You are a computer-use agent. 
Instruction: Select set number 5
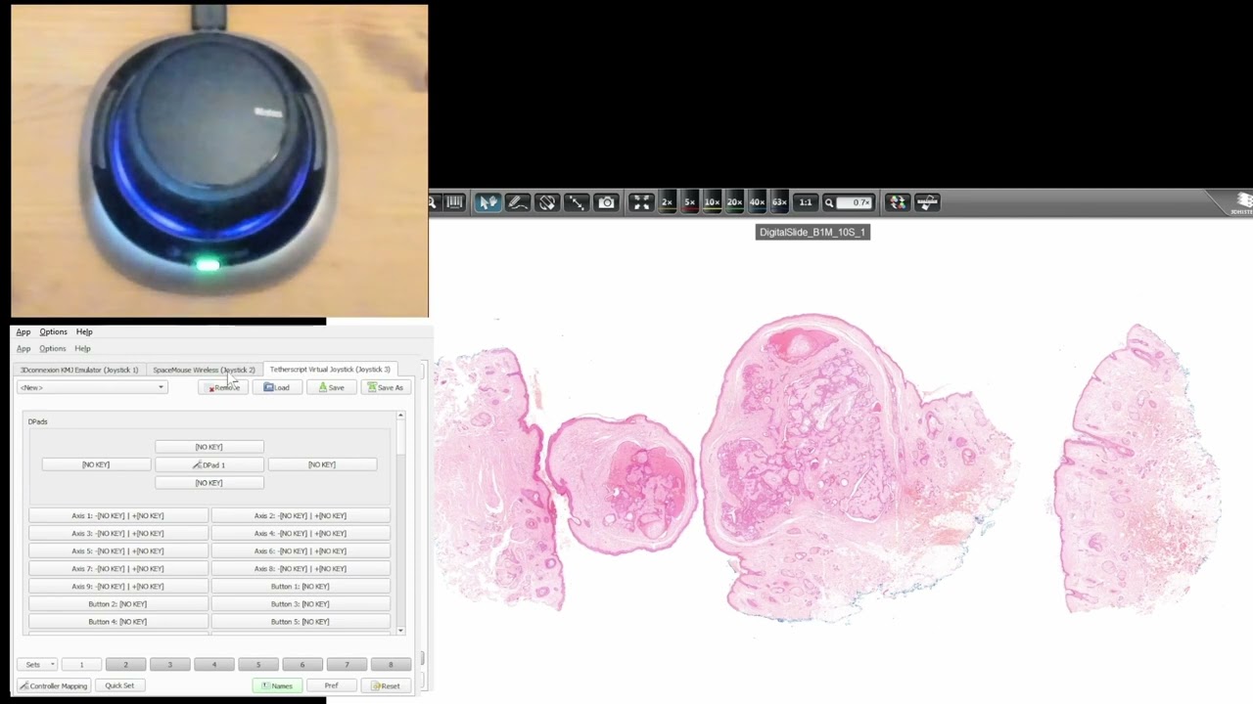coord(258,665)
